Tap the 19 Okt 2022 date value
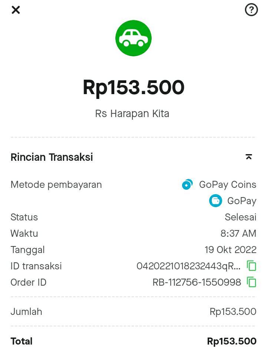Screen dimensions: 267x349 click(230, 250)
